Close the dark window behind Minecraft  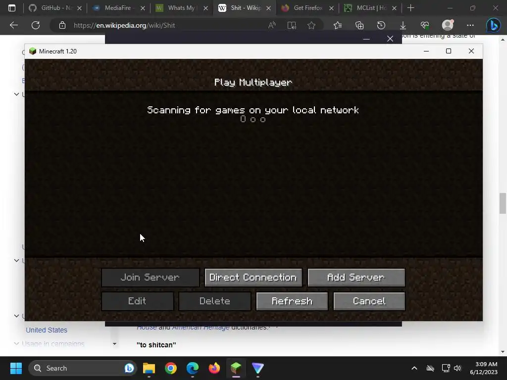point(390,39)
